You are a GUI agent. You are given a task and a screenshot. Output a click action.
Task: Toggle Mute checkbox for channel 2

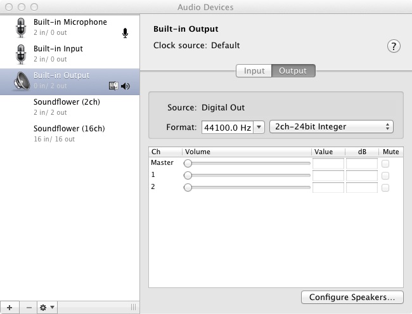(385, 188)
